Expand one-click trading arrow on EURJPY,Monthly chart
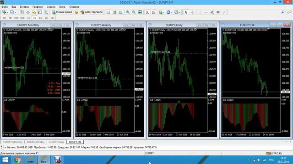 [x=5, y=30]
